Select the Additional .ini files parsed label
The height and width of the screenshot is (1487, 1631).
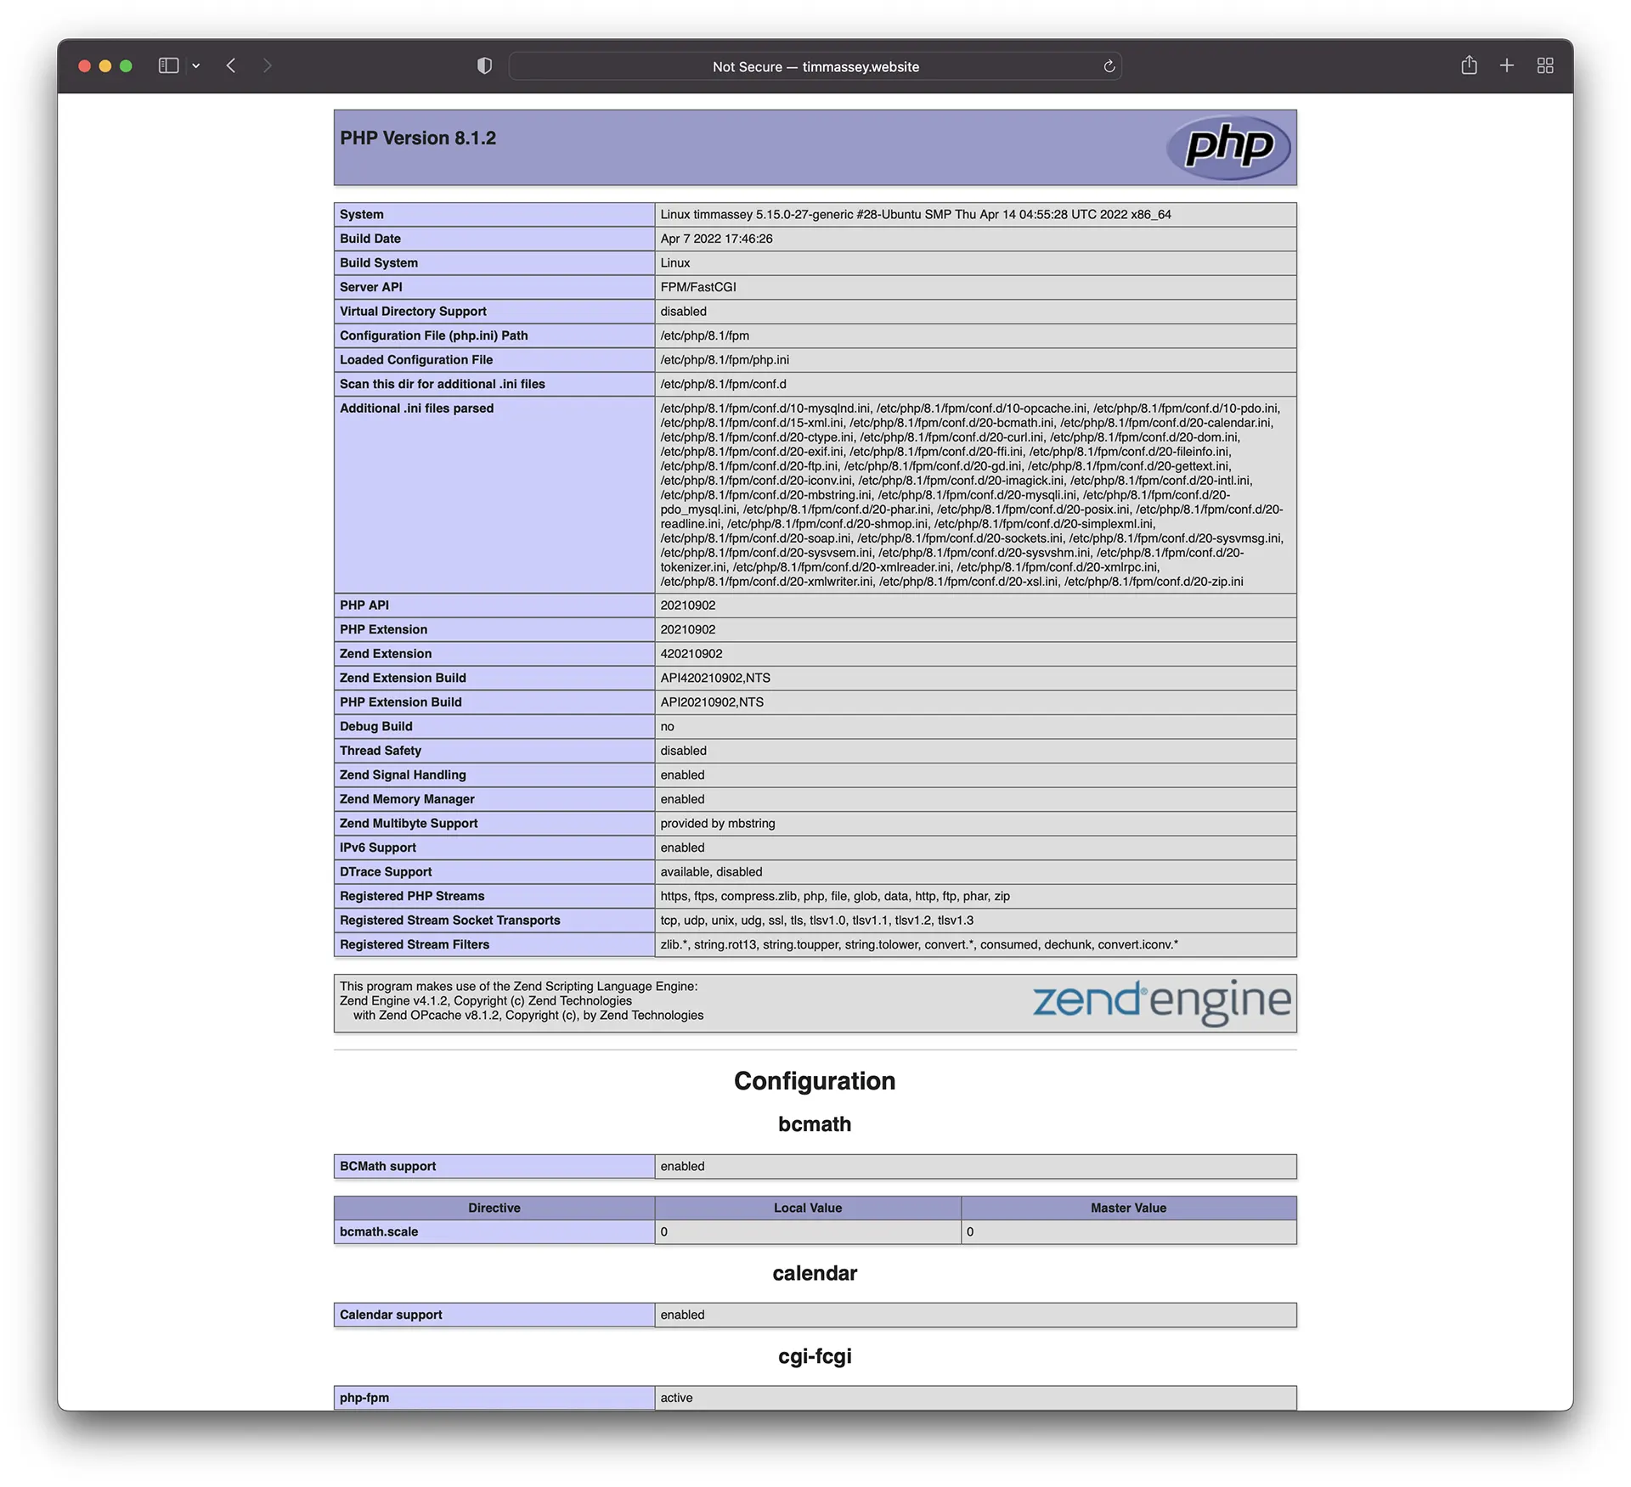pos(416,408)
